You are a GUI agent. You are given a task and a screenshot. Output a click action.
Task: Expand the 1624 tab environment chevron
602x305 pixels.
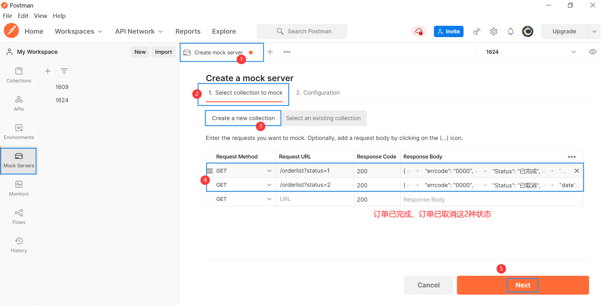coord(574,52)
